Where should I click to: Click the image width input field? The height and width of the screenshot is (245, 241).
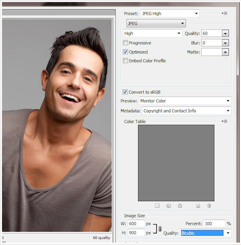pos(136,223)
